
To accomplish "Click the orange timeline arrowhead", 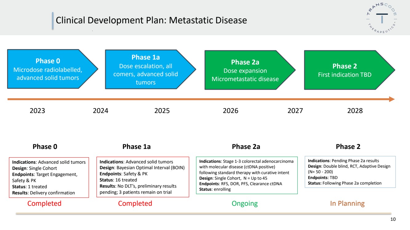I will (392, 99).
